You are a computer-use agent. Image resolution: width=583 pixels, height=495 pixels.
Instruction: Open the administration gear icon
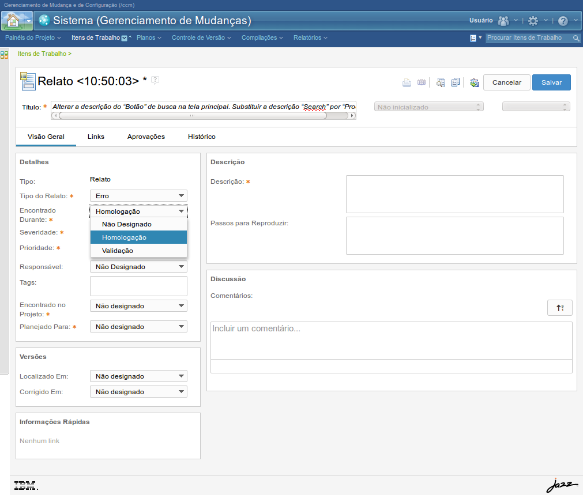pyautogui.click(x=533, y=20)
